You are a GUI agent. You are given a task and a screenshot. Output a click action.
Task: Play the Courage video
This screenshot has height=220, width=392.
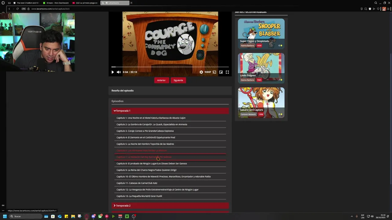tap(112, 72)
